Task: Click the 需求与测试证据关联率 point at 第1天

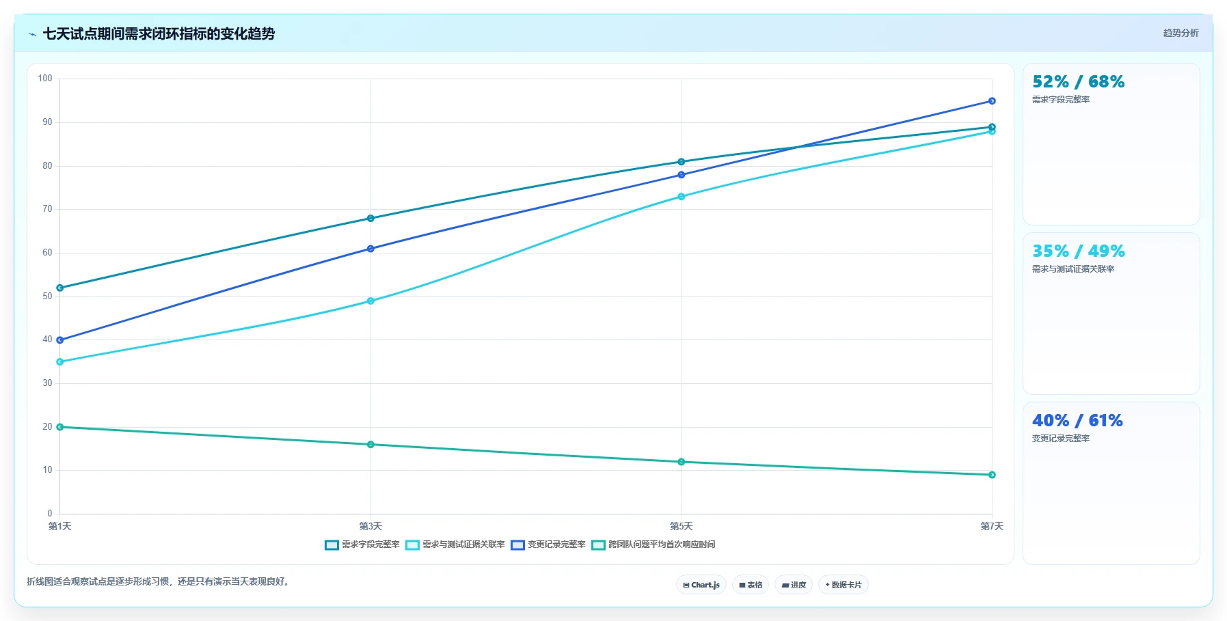Action: coord(60,362)
